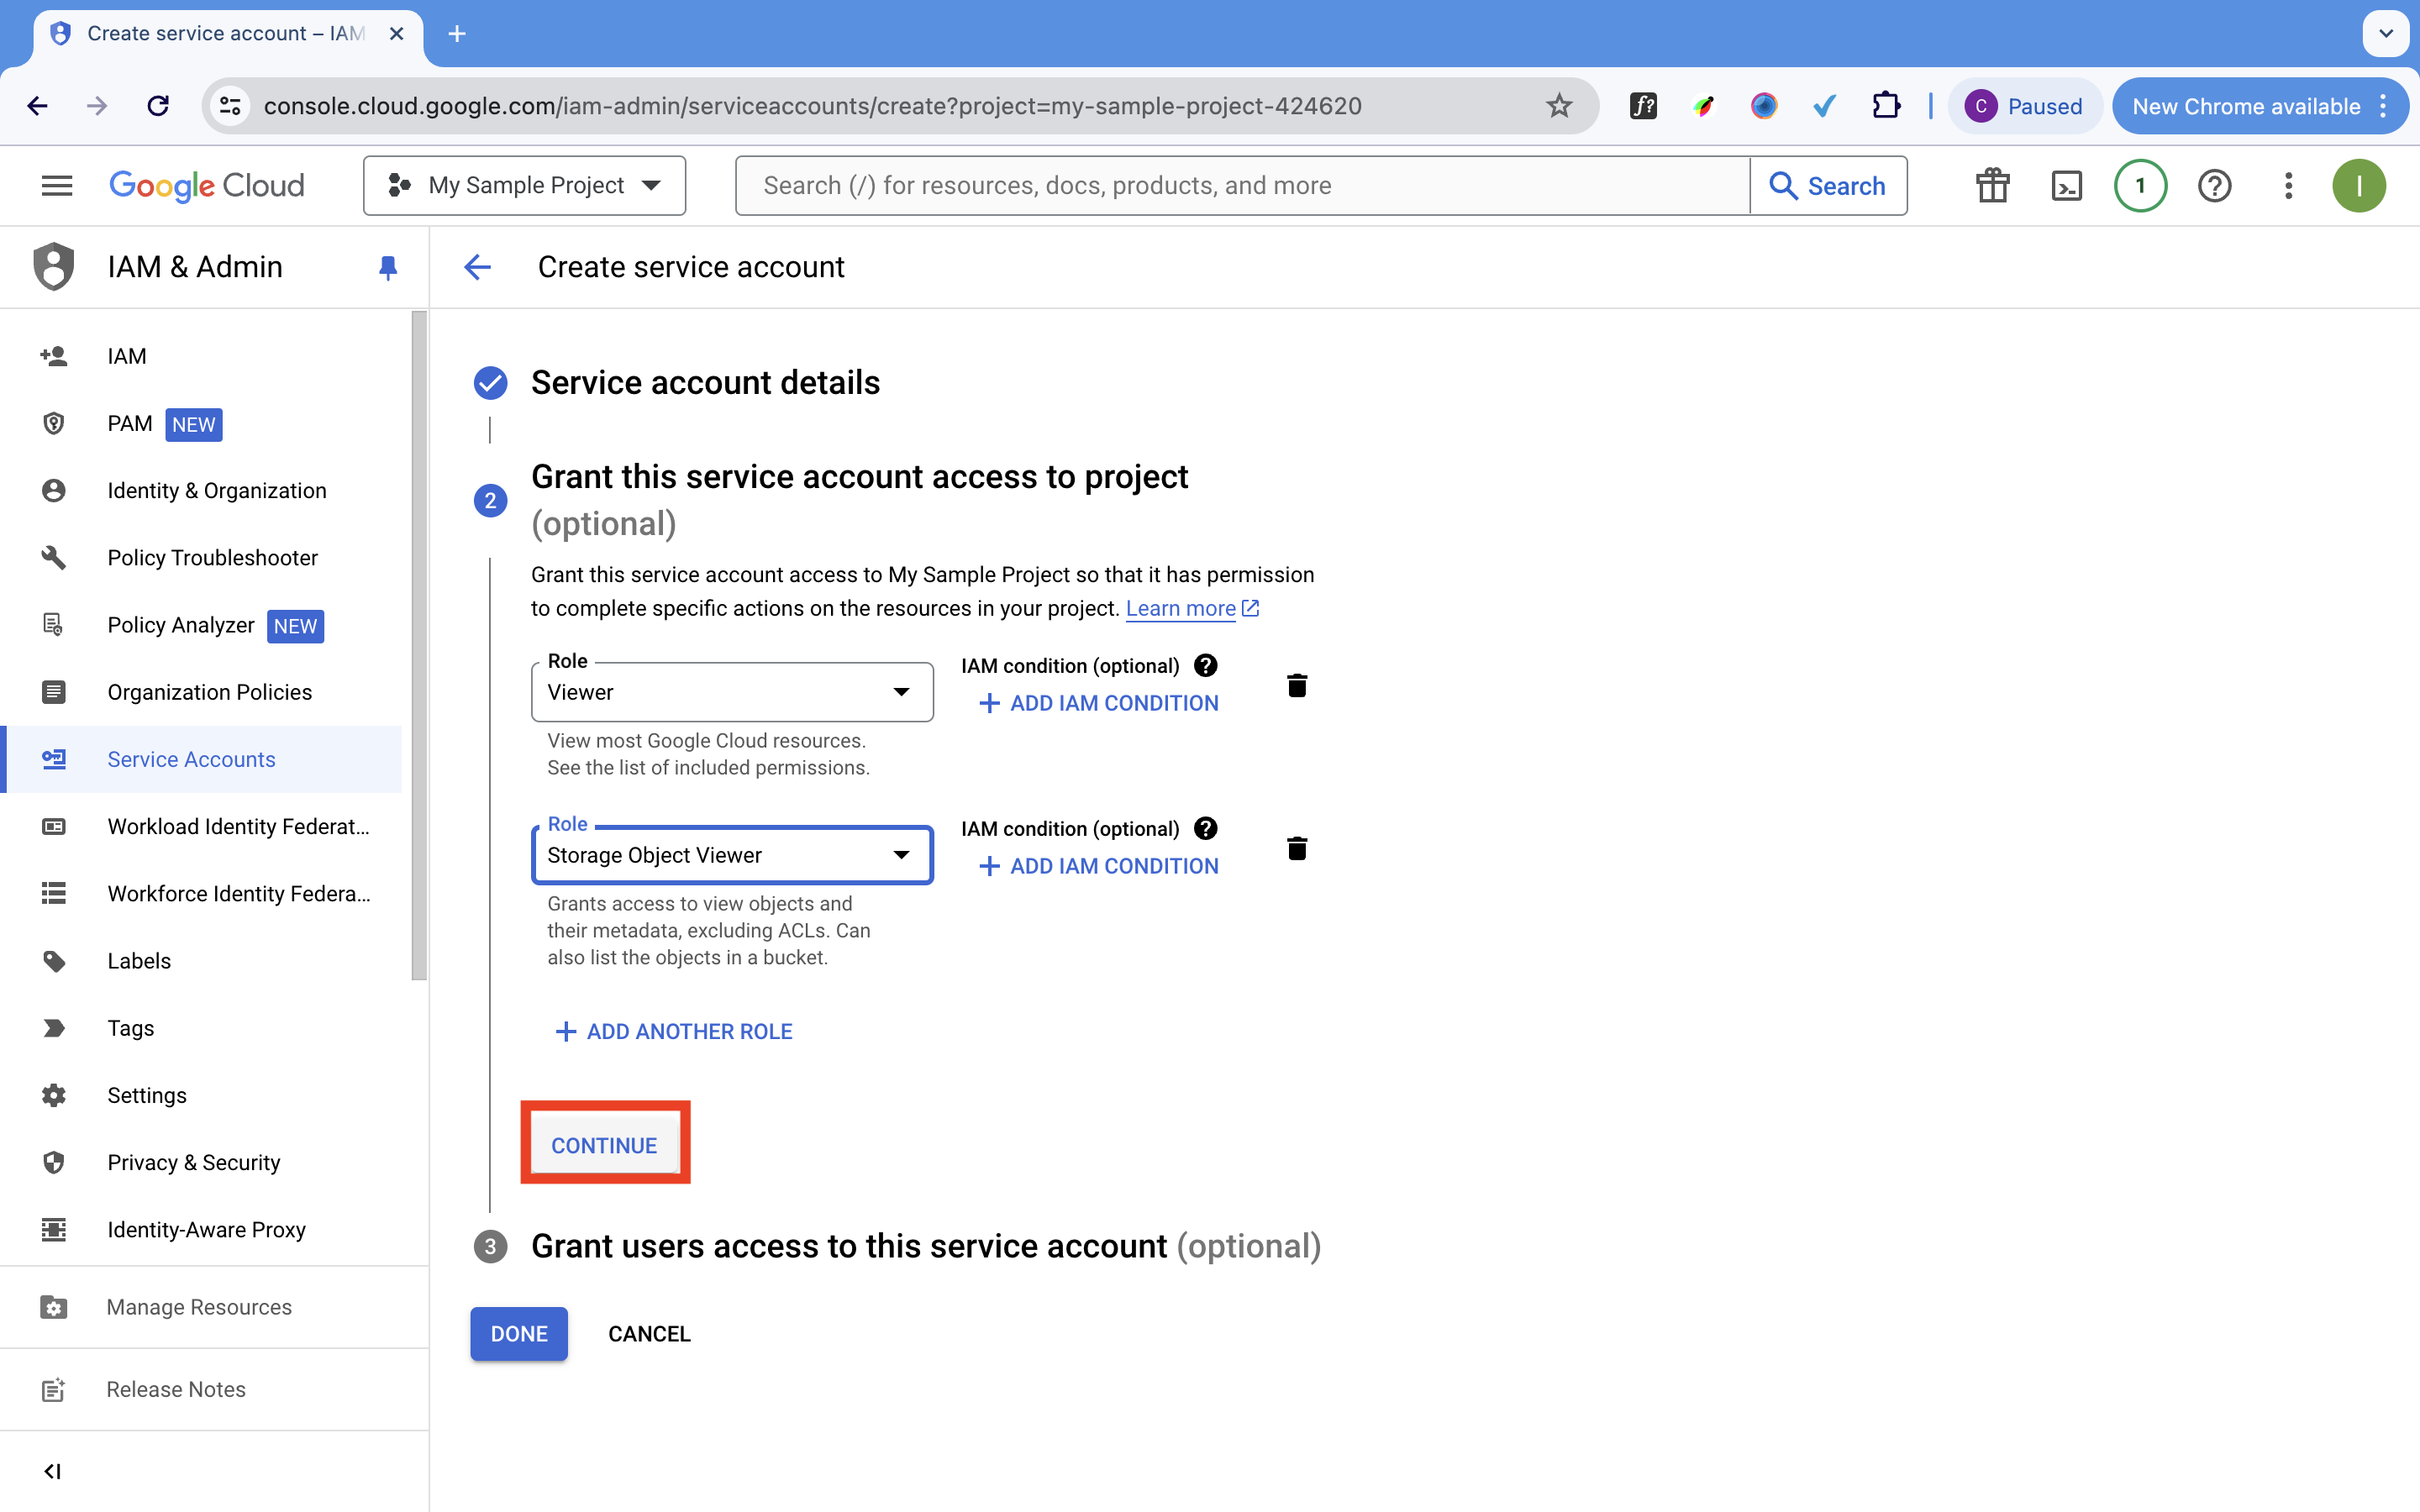Screen dimensions: 2420x1512
Task: Open a new browser tab
Action: point(457,33)
